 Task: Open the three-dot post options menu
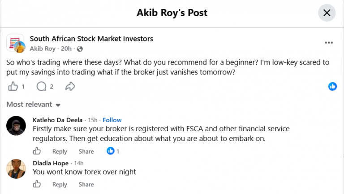click(x=329, y=43)
